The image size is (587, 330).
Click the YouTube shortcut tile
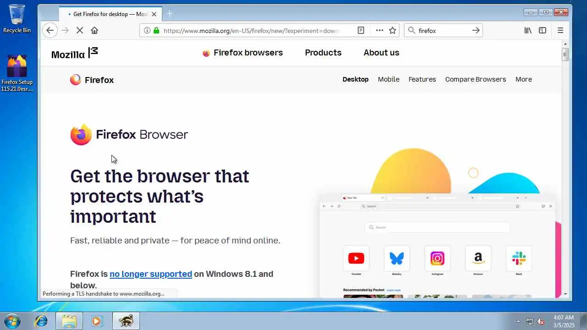click(356, 258)
